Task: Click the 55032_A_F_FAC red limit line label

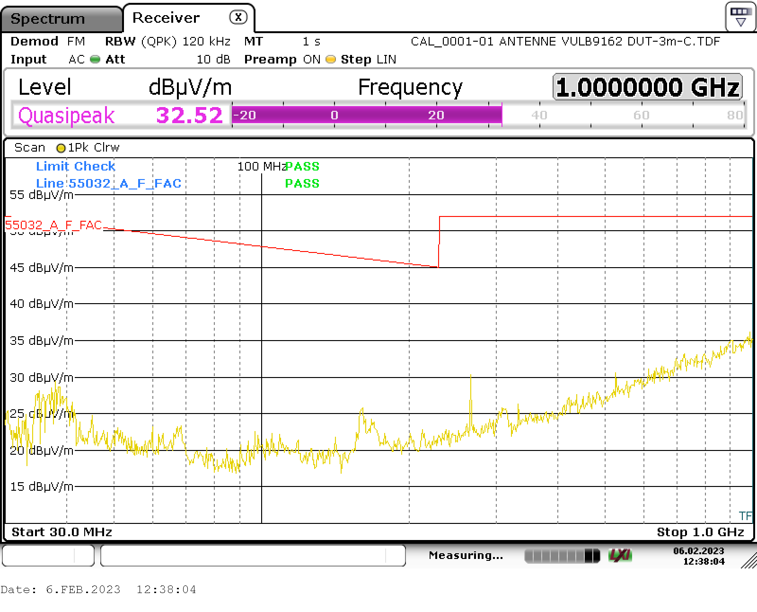Action: (x=53, y=225)
